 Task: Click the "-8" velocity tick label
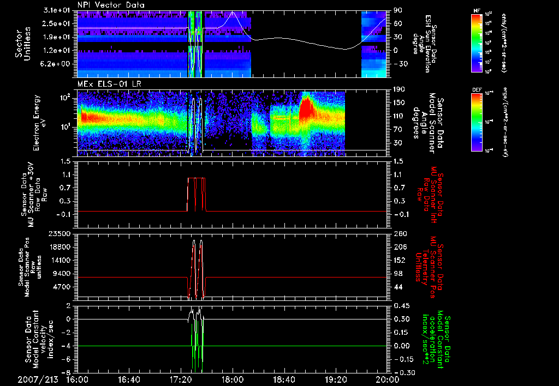66,372
